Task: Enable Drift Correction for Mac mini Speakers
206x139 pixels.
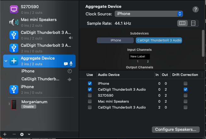Action: (x=186, y=101)
